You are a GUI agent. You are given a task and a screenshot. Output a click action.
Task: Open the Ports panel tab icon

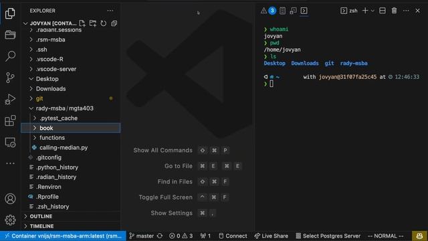(x=293, y=11)
